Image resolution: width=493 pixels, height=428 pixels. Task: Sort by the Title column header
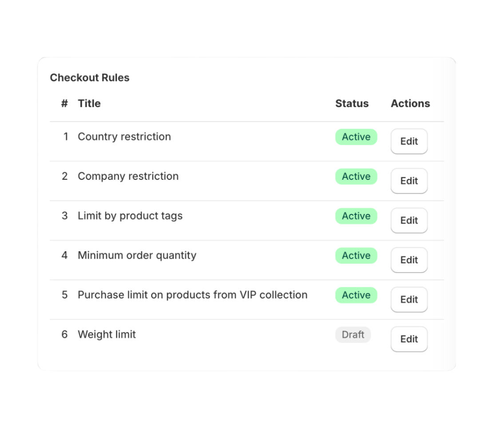89,103
